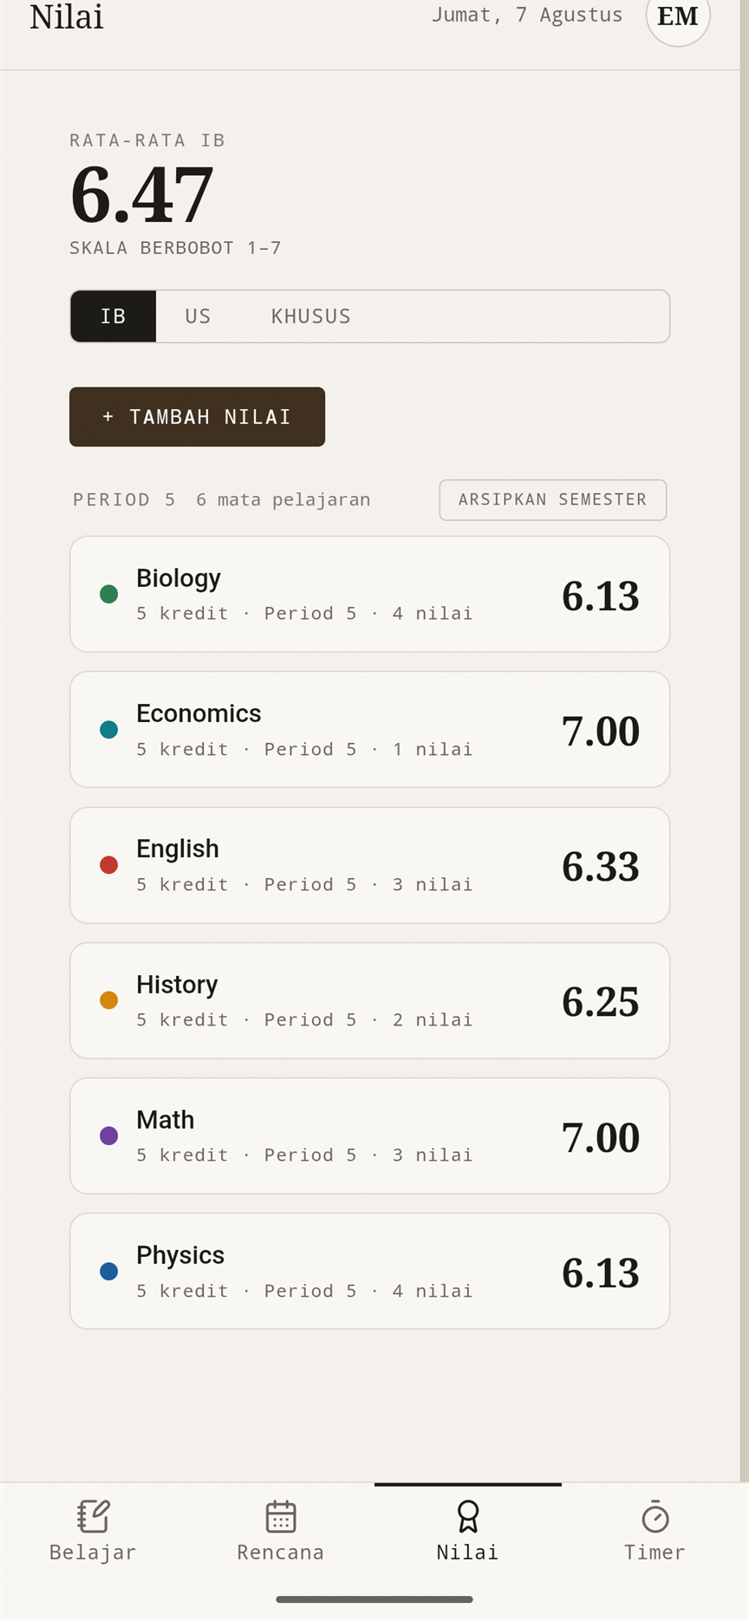The height and width of the screenshot is (1621, 749).
Task: Open the EM profile avatar
Action: click(x=678, y=16)
